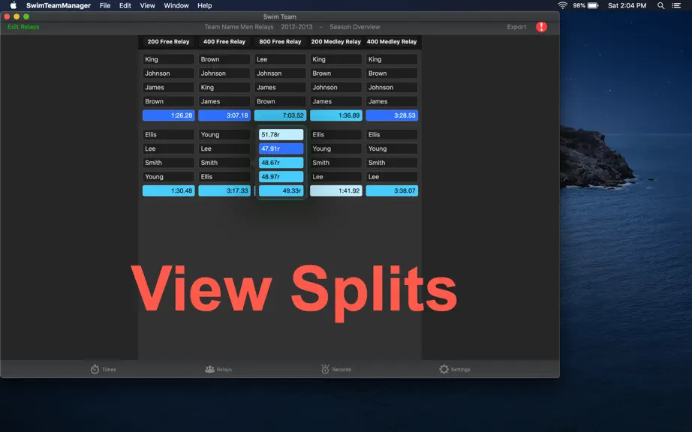The width and height of the screenshot is (692, 432).
Task: Click King in 200 Free Relay column
Action: [x=169, y=59]
